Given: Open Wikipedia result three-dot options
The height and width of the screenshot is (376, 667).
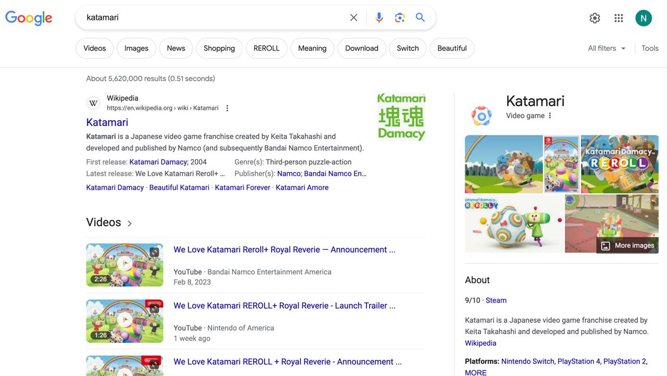Looking at the screenshot, I should click(x=227, y=108).
